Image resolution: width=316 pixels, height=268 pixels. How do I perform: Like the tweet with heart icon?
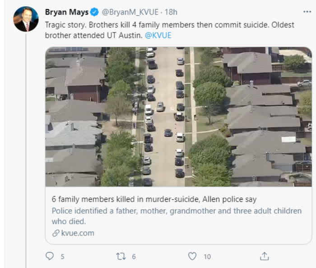(x=192, y=256)
